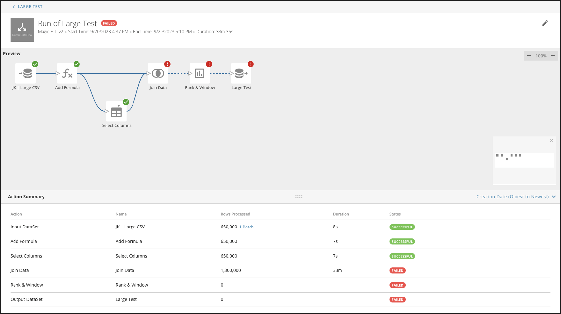Click the error badge on Join Data
The width and height of the screenshot is (561, 314).
coord(167,64)
